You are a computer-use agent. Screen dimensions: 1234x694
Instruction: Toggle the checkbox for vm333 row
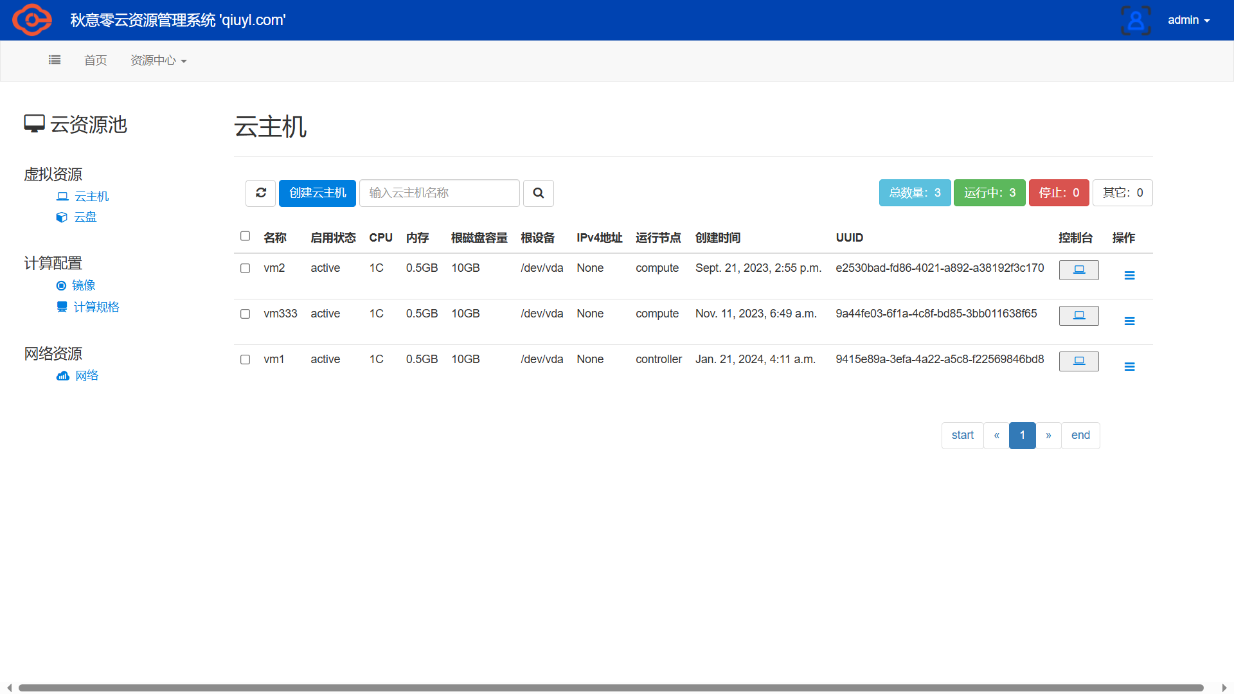[245, 314]
